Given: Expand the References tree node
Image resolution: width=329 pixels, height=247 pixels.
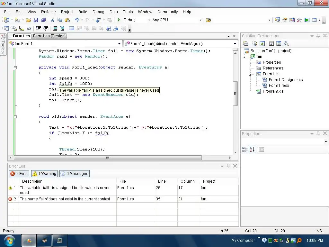Looking at the screenshot, I should click(x=250, y=69).
